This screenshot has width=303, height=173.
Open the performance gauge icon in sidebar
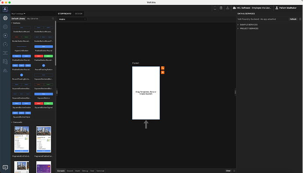point(5,44)
